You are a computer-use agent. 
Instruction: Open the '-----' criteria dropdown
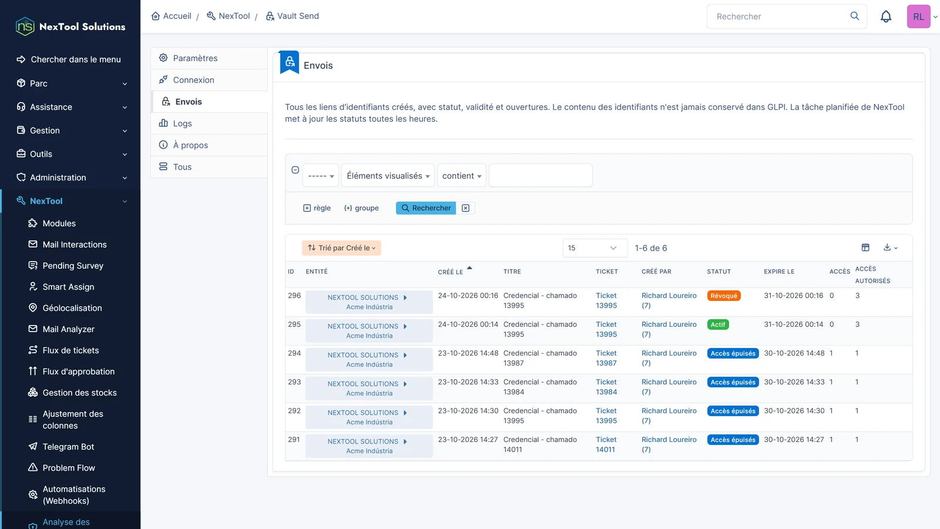pos(321,176)
